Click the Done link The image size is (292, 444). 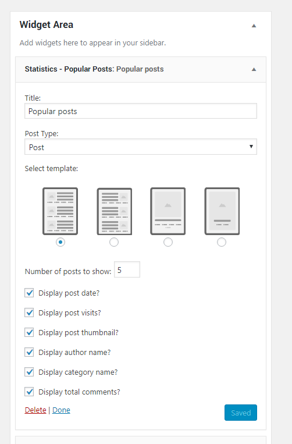click(x=61, y=410)
